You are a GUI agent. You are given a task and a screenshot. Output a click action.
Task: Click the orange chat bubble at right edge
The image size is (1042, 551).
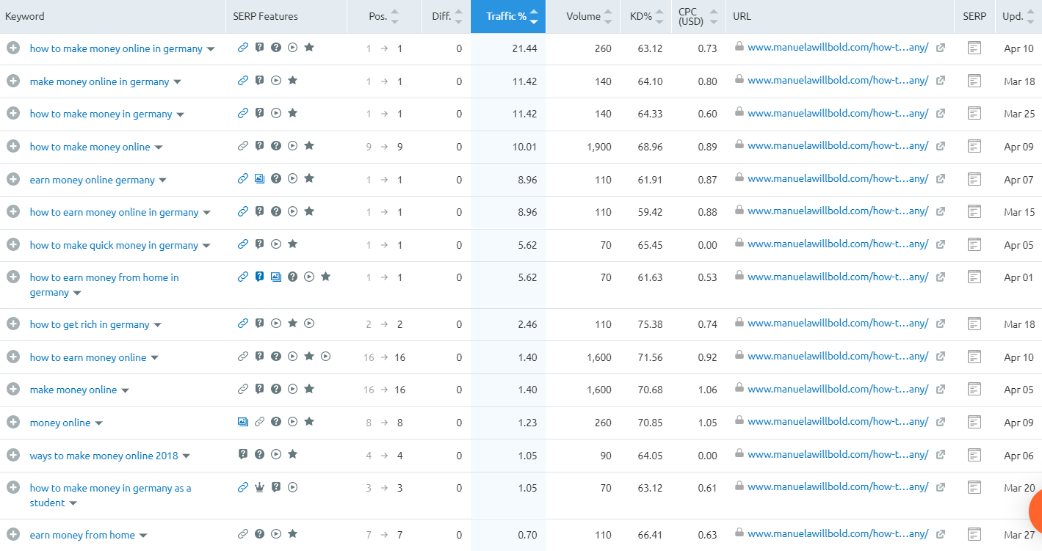click(x=1035, y=510)
